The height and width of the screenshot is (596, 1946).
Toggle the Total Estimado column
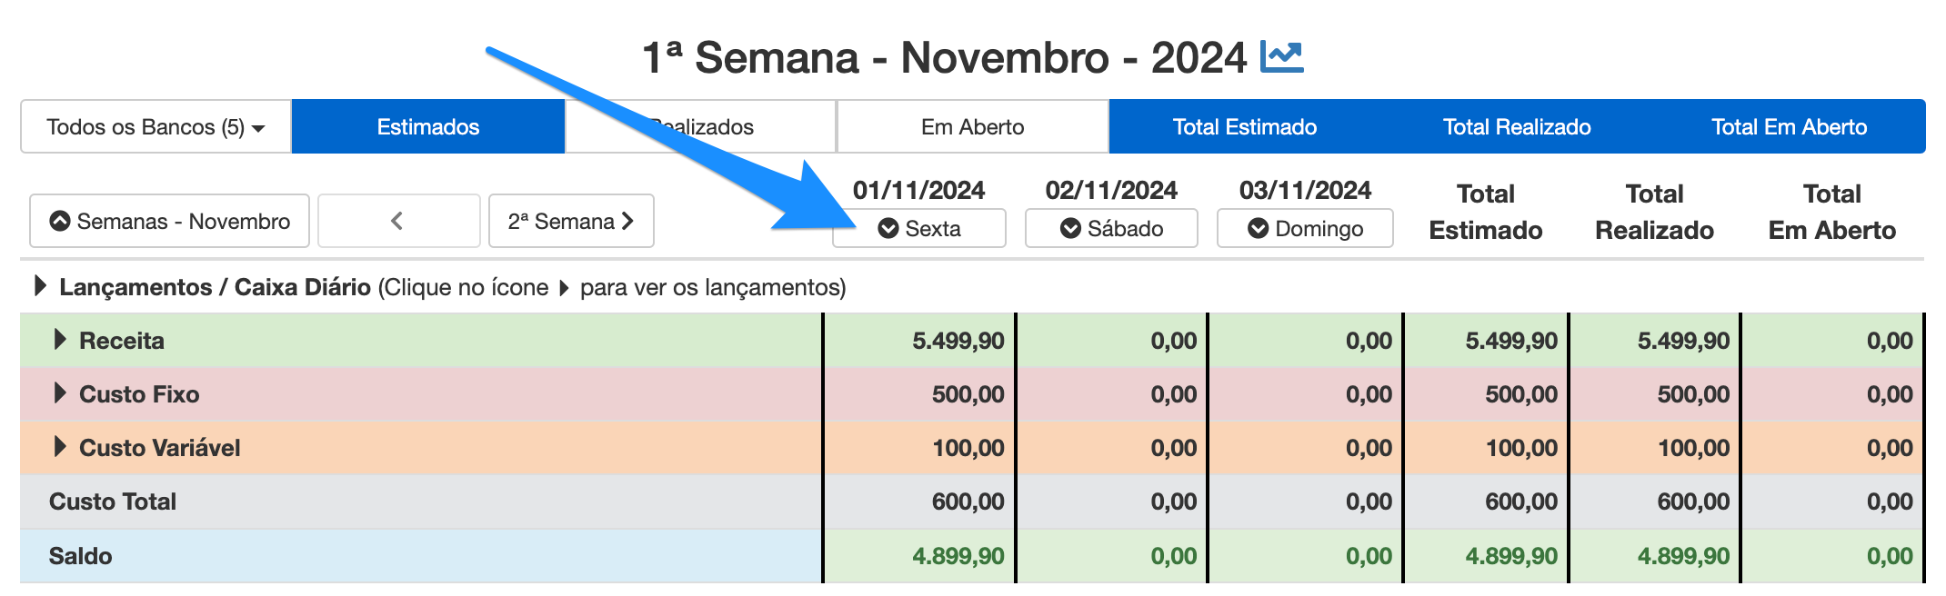point(1245,126)
